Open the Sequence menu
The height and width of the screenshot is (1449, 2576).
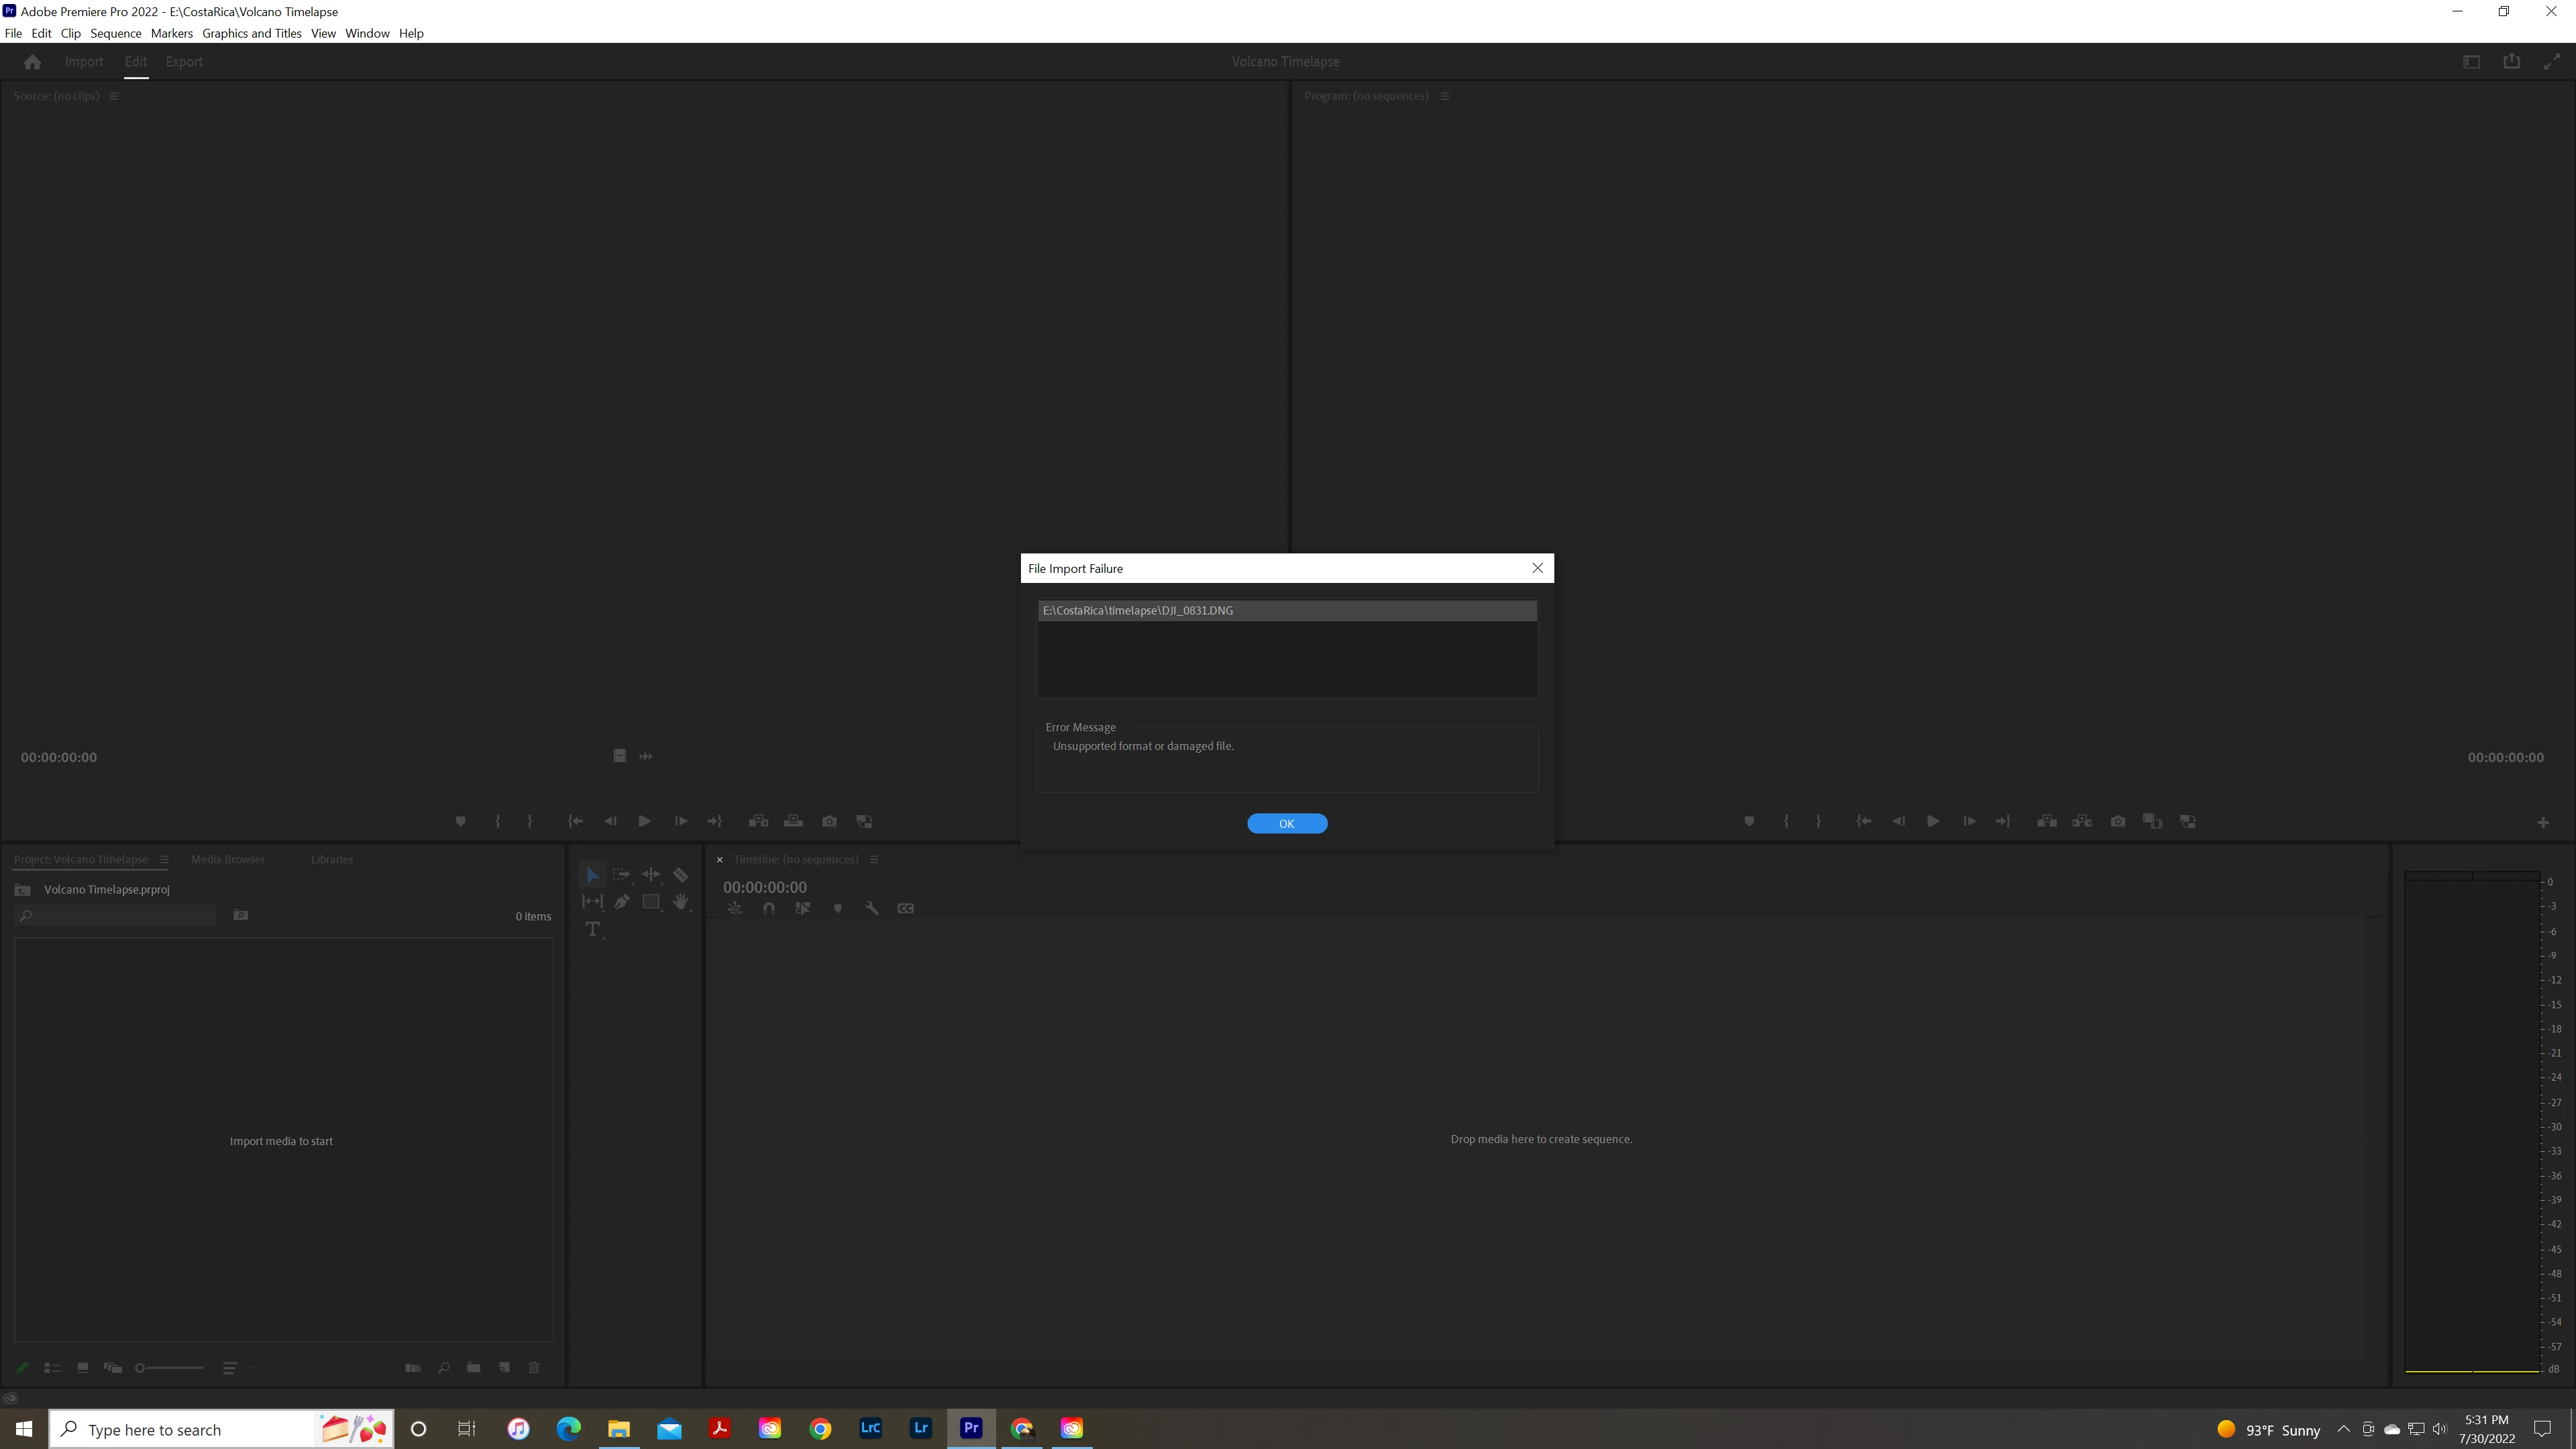click(115, 33)
